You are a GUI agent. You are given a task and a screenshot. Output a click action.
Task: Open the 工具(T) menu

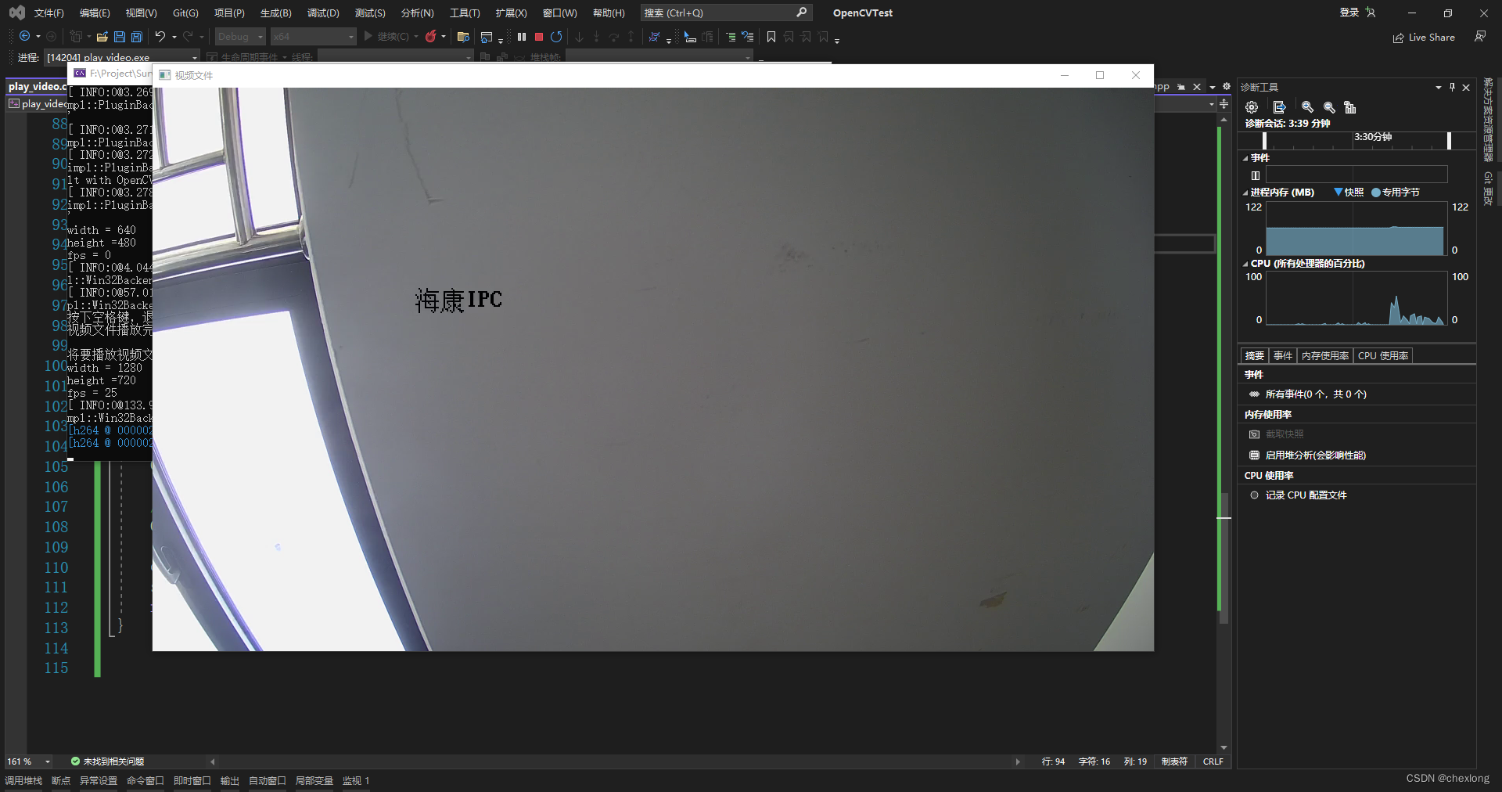pos(465,13)
